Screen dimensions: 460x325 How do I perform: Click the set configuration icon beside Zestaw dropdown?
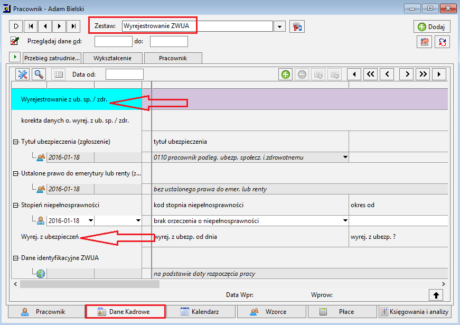pos(297,26)
